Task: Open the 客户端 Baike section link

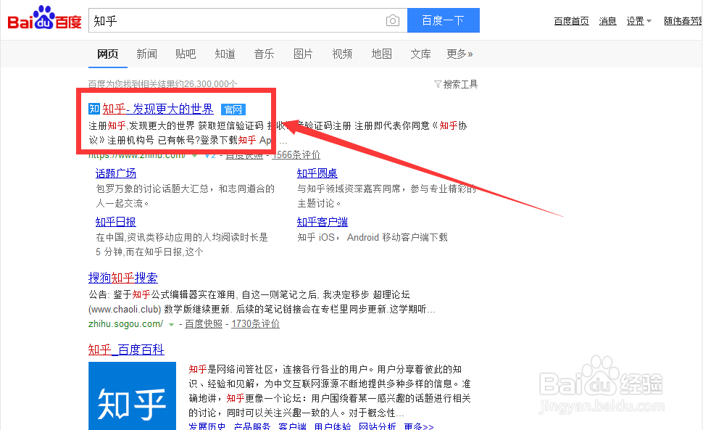Action: tap(292, 426)
